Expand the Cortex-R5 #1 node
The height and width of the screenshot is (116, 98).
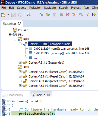point(20,62)
